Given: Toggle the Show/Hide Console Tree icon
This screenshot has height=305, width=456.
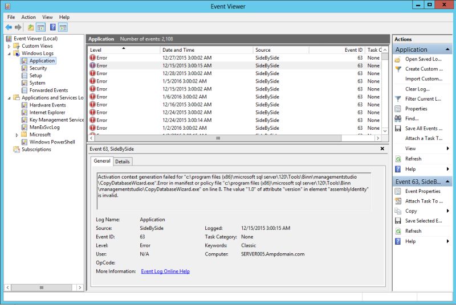Looking at the screenshot, I should point(40,27).
